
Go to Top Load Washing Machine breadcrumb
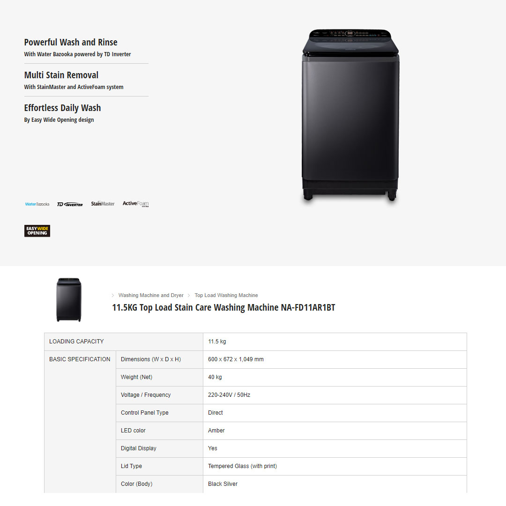tap(226, 296)
